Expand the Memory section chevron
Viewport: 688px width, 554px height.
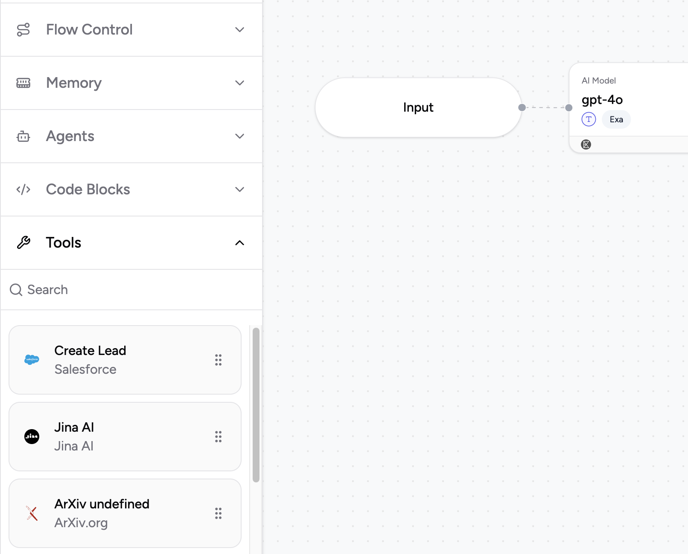point(239,83)
